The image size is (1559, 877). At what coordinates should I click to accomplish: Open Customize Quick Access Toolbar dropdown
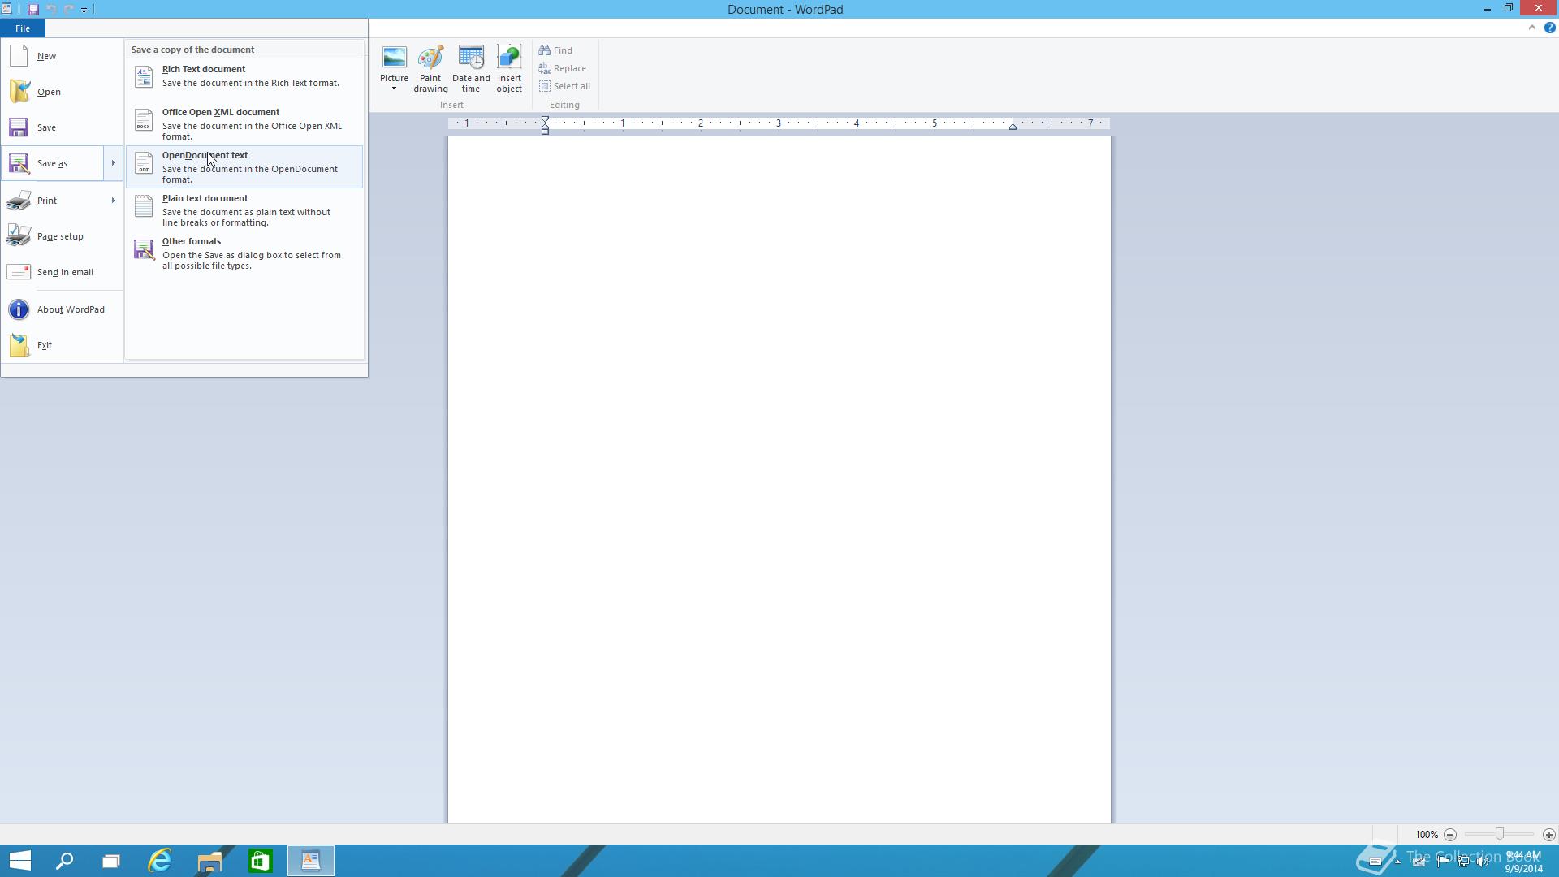click(x=84, y=11)
